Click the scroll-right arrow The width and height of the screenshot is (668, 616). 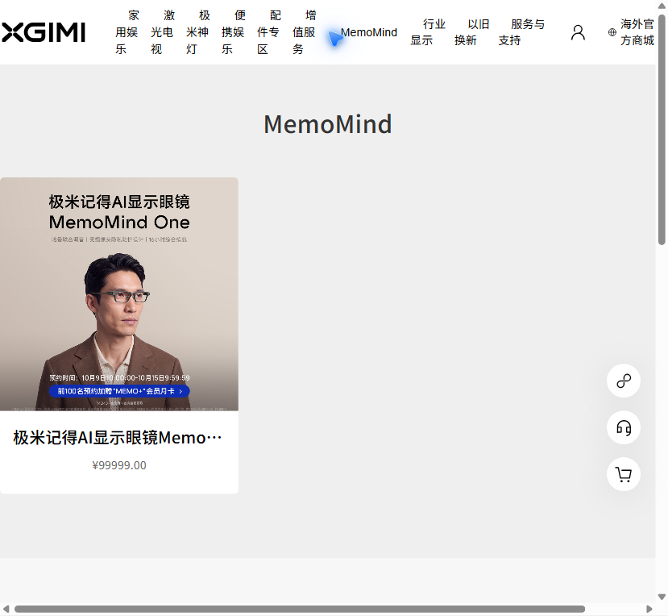649,609
